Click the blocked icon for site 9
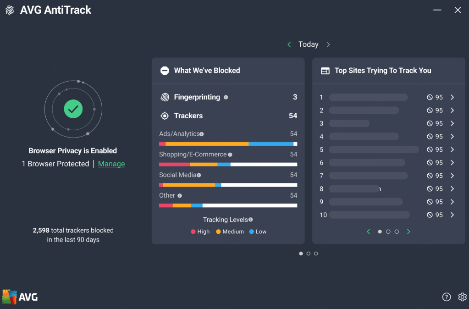The image size is (469, 309). [430, 202]
